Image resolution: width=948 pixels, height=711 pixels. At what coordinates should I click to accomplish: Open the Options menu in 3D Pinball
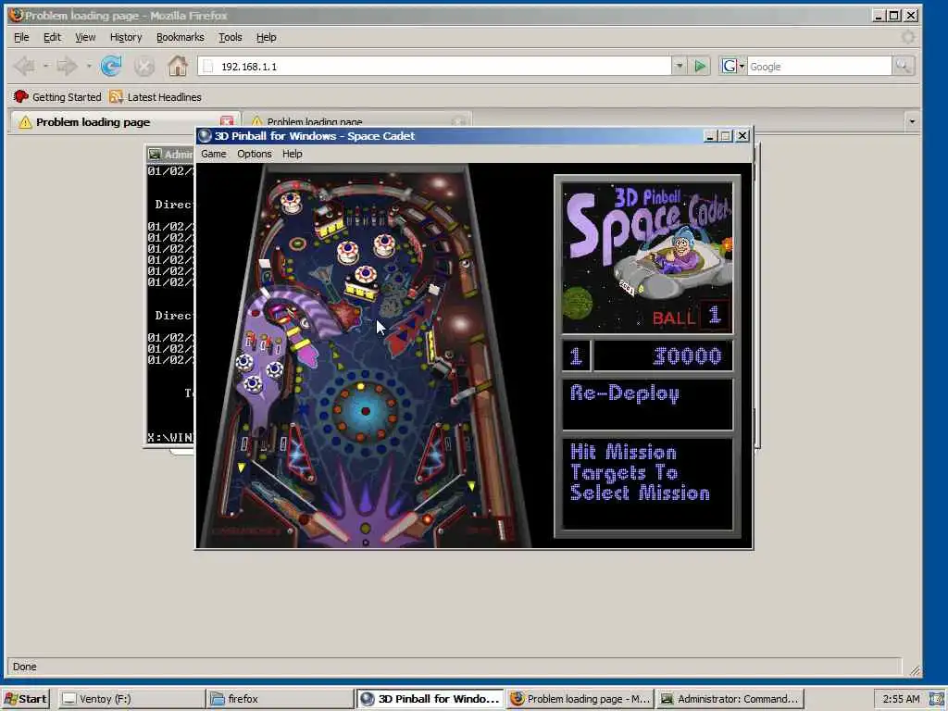pos(254,154)
